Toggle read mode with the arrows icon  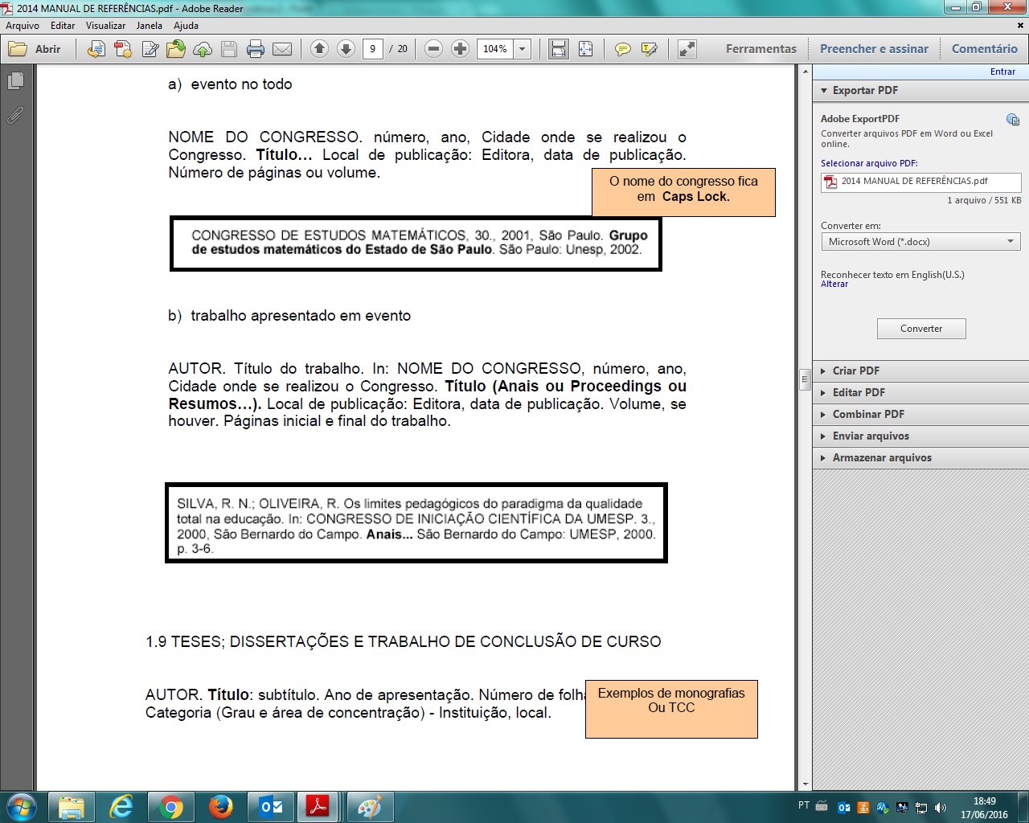(687, 49)
